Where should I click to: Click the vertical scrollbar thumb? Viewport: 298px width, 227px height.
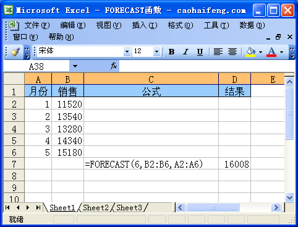[x=289, y=113]
